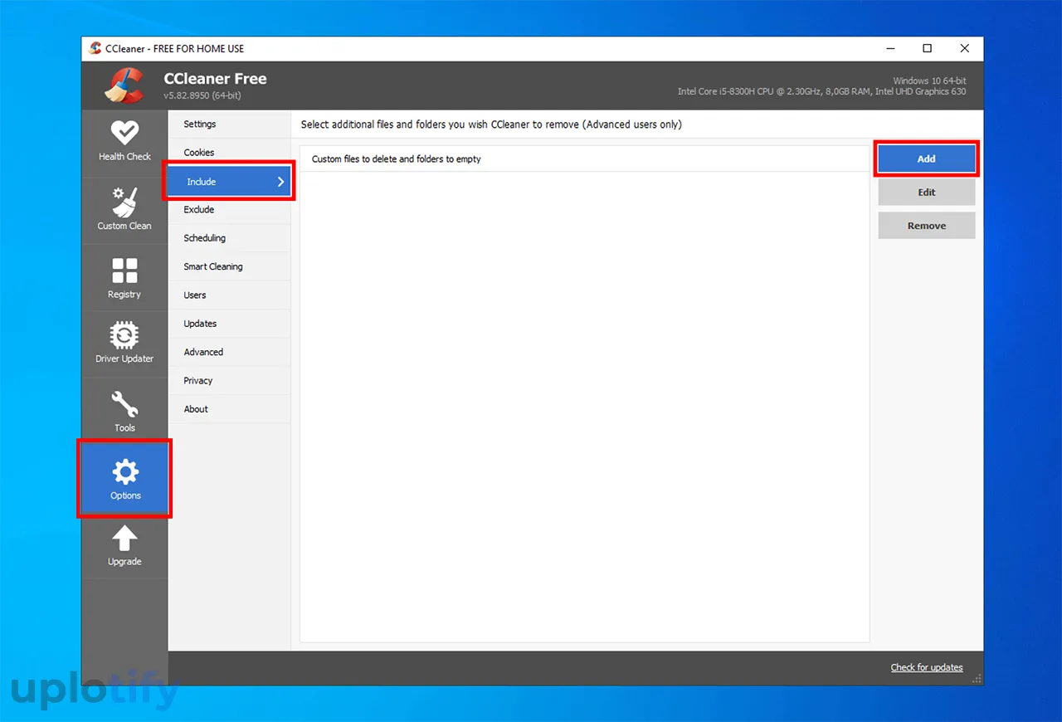Select the Options gear section
This screenshot has height=722, width=1062.
click(x=124, y=480)
